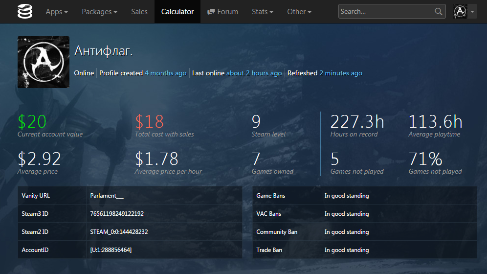
Task: Open the Apps dropdown menu
Action: tap(57, 11)
